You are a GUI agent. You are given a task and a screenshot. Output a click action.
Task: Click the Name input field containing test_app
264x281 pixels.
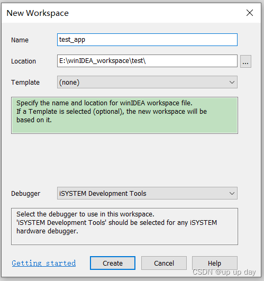[x=147, y=40]
